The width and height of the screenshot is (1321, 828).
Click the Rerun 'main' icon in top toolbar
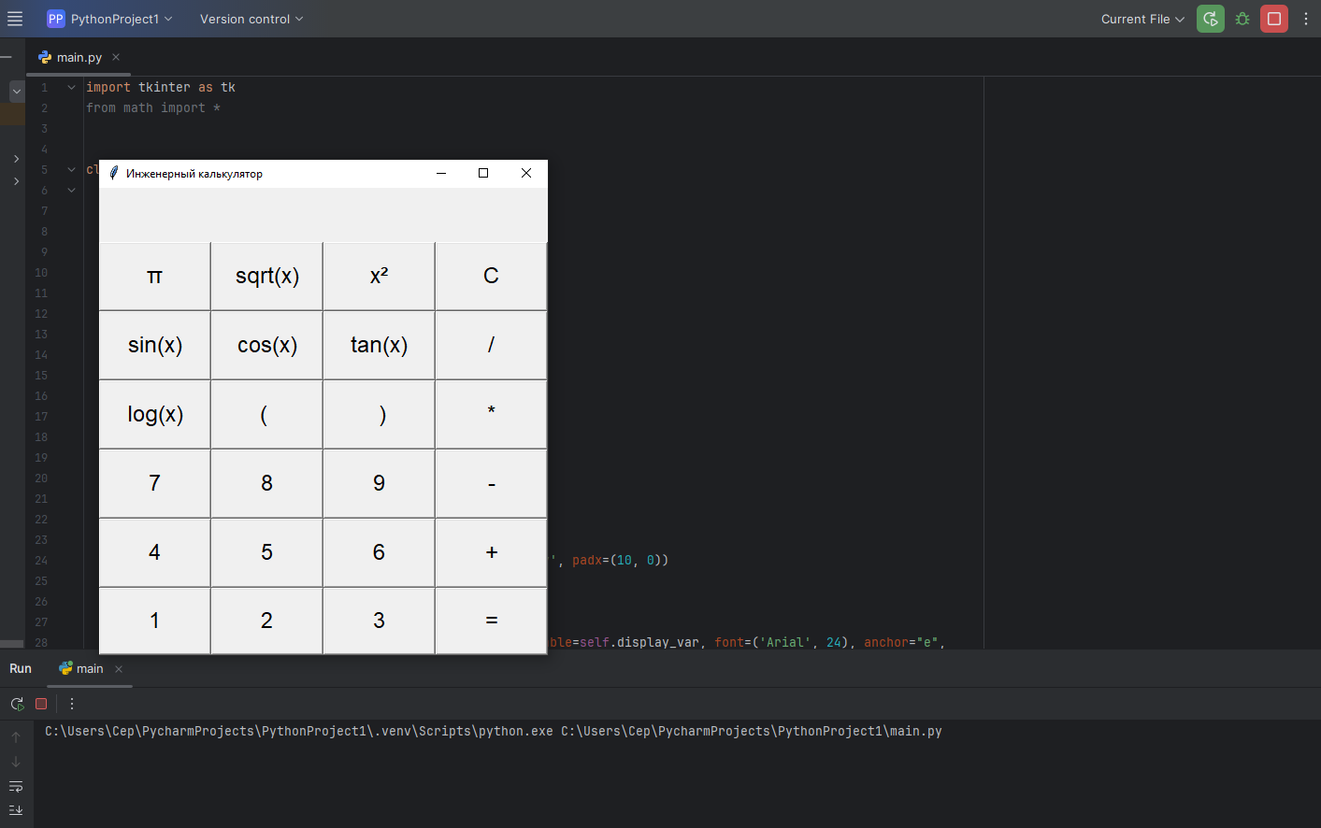[1211, 19]
